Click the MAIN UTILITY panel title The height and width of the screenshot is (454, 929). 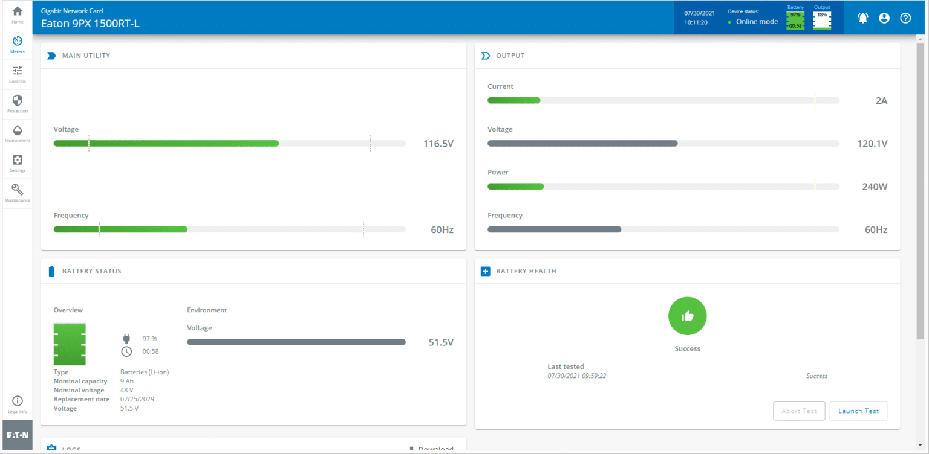coord(86,56)
